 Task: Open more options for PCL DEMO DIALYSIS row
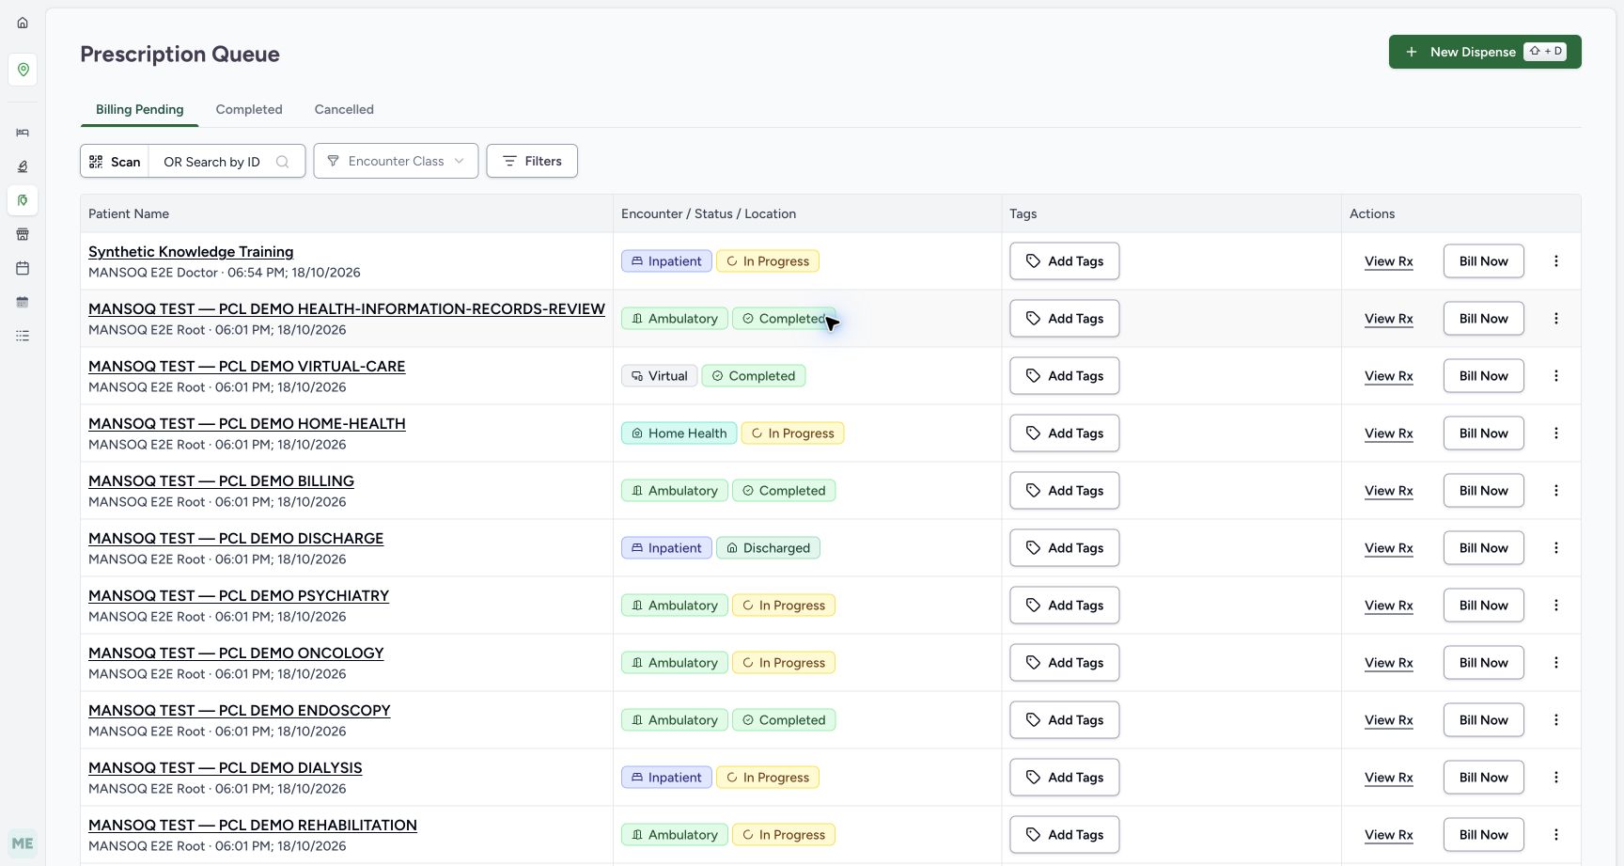click(1556, 778)
